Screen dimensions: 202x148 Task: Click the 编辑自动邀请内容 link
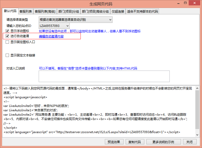tap(51, 36)
